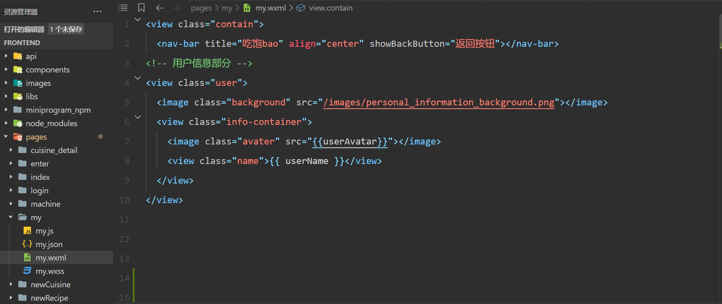Screen dimensions: 722x304
Task: Collapse the pages folder
Action: tap(6, 137)
